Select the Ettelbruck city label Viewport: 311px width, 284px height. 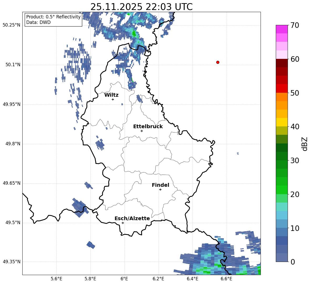148,127
